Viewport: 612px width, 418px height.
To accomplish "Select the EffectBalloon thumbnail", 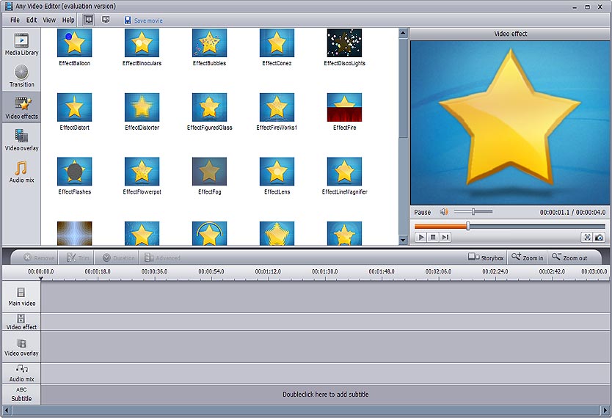I will [75, 43].
